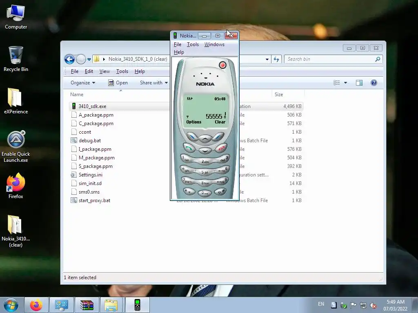Toggle Explorer preview pane button

pos(359,83)
